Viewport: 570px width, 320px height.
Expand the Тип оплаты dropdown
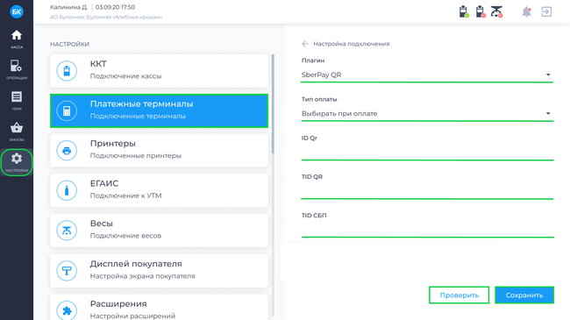click(x=427, y=114)
